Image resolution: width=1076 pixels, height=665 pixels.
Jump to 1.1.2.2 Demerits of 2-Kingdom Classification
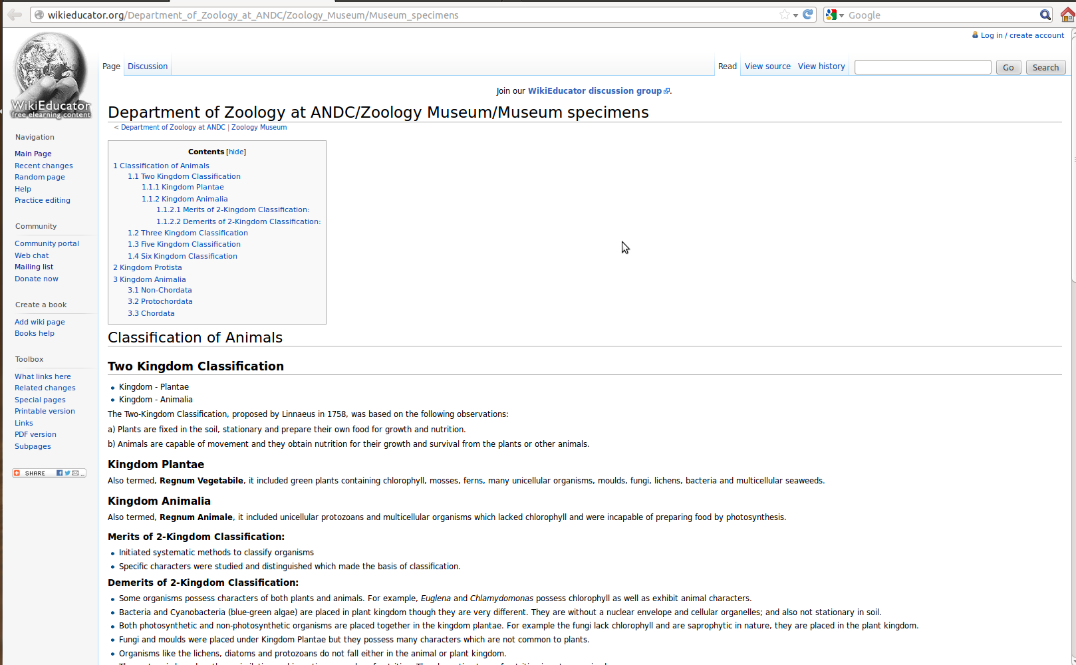click(238, 221)
